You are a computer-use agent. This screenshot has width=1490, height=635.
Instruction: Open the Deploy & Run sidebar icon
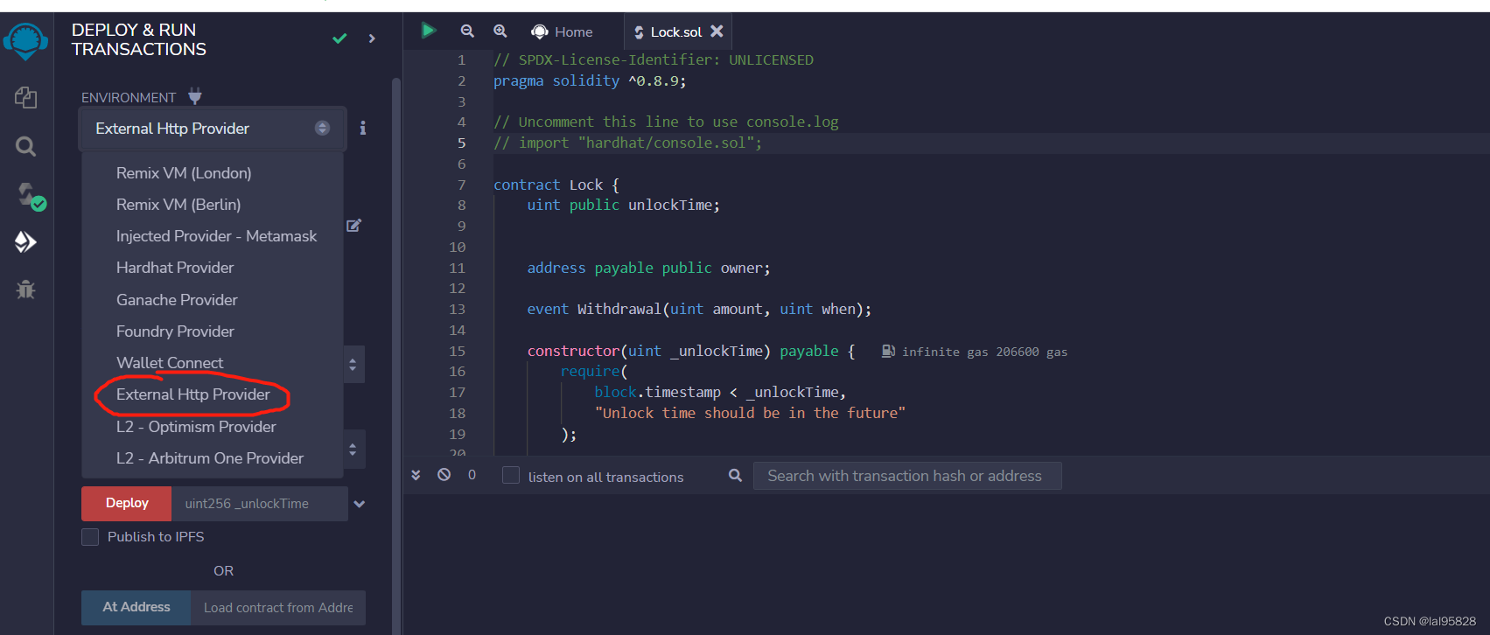pyautogui.click(x=25, y=241)
